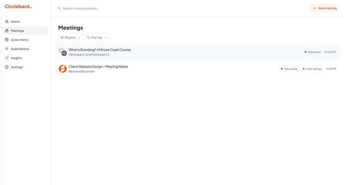Viewport: 344px width, 185px height.
Task: Open Client Website Design meeting notes
Action: pos(98,67)
